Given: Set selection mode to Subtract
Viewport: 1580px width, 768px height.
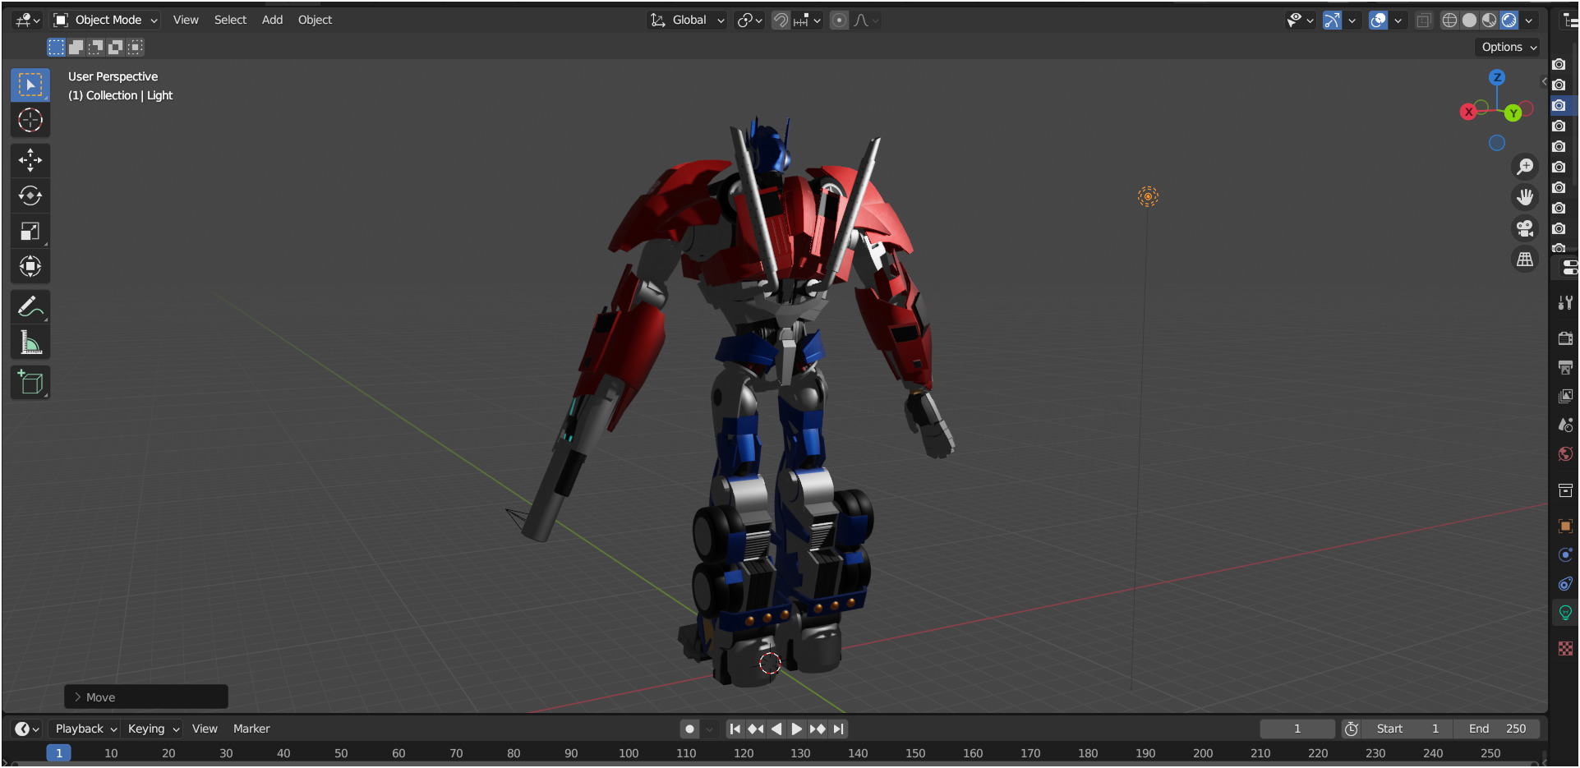Looking at the screenshot, I should pos(95,47).
